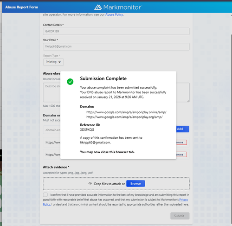Viewport: 232px width, 226px height.
Task: Click the Add domain button
Action: tap(183, 129)
